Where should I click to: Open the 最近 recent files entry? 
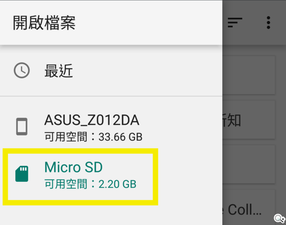111,71
